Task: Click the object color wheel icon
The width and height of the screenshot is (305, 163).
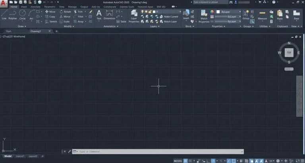Action: tap(212, 12)
